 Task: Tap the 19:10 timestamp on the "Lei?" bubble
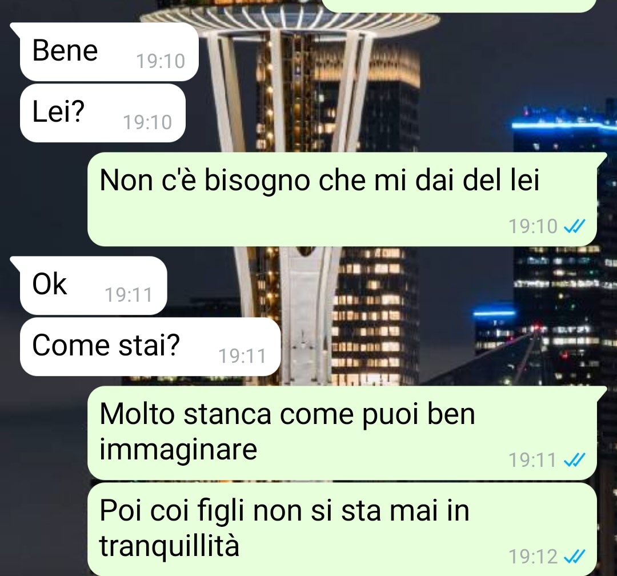point(147,122)
